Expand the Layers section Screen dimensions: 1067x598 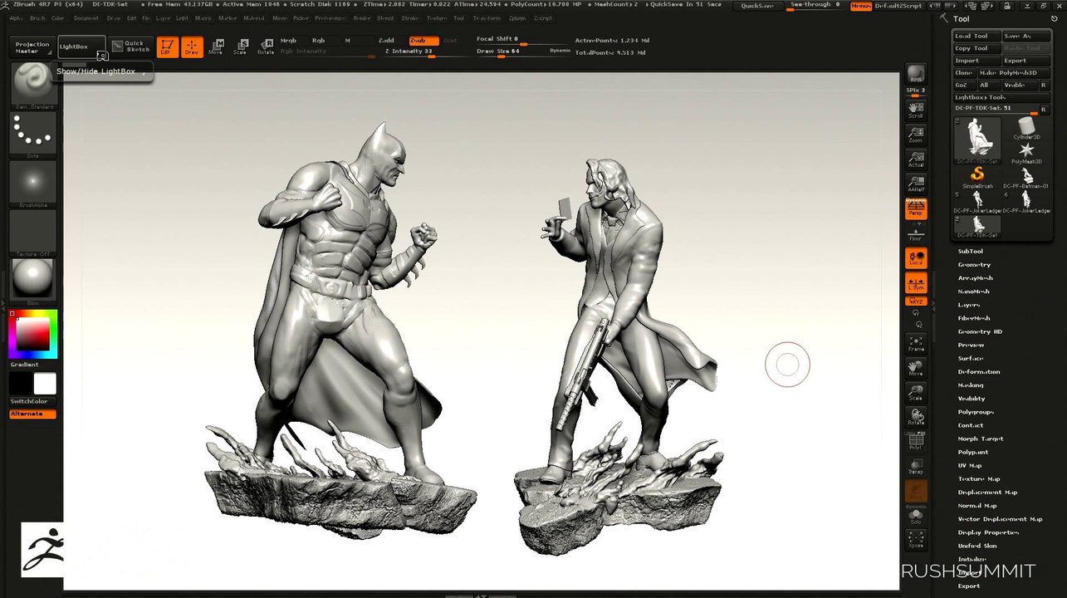968,304
